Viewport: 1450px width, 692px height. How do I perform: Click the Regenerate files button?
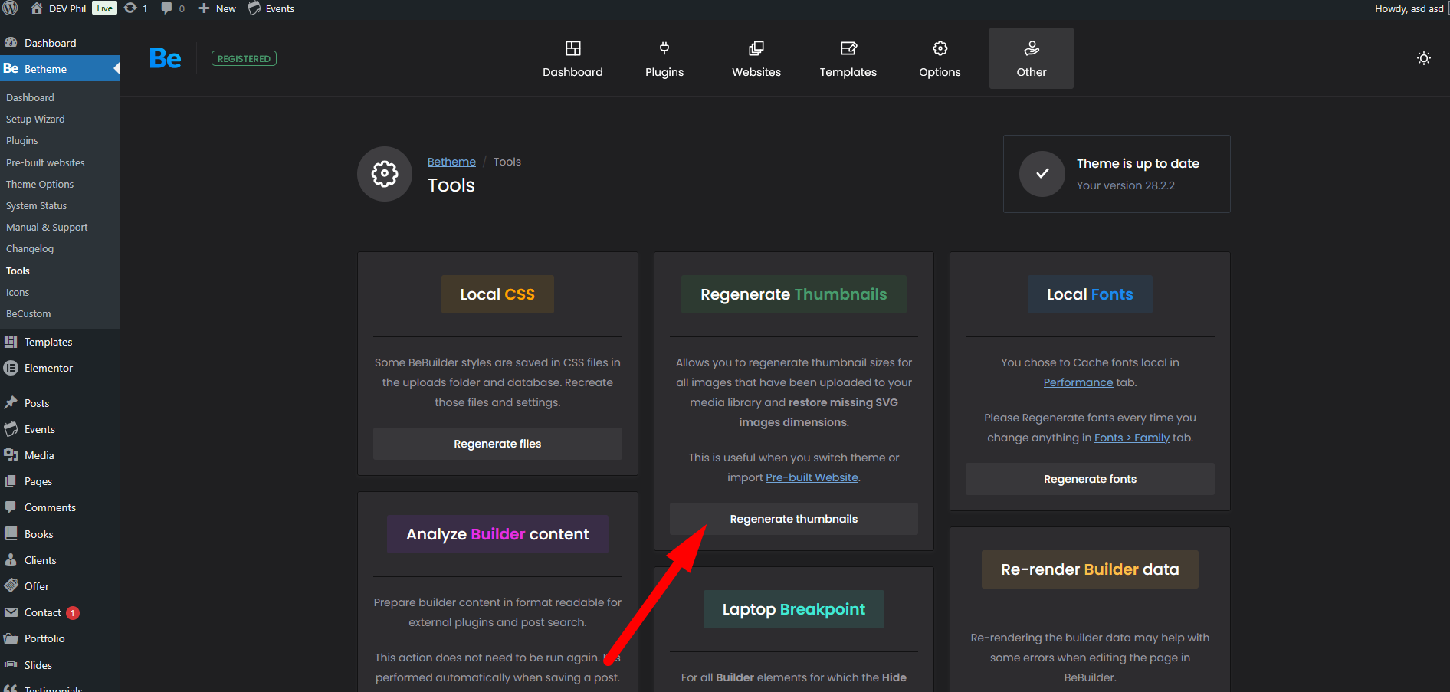click(x=497, y=444)
